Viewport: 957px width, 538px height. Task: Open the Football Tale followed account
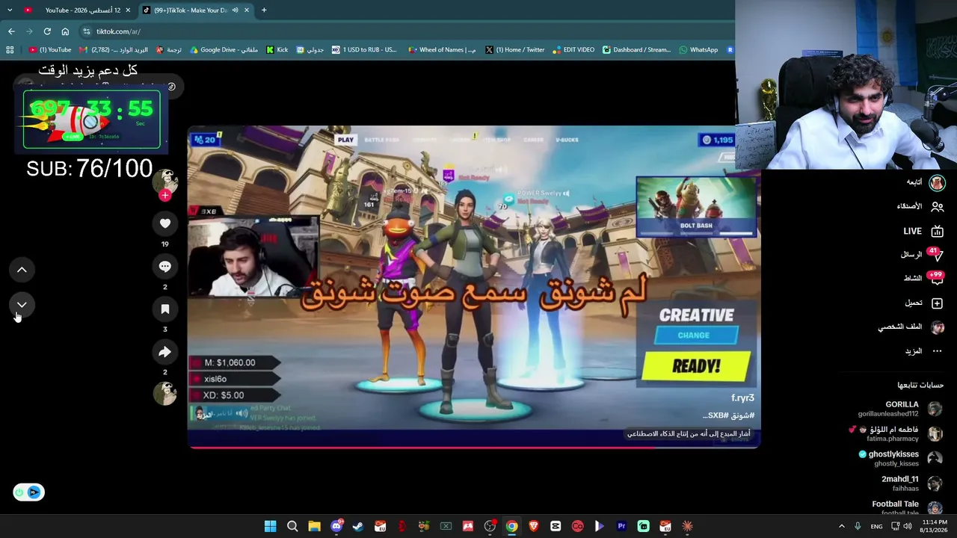pos(907,507)
